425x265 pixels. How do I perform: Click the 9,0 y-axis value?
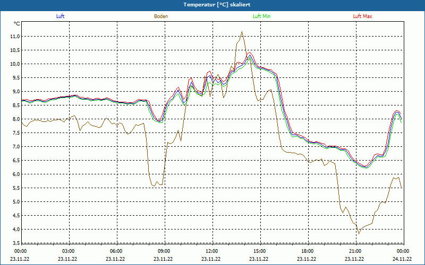16,92
